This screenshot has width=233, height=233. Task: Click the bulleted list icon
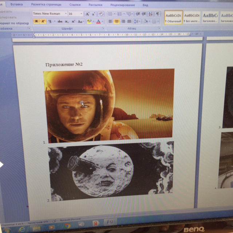coord(110,14)
